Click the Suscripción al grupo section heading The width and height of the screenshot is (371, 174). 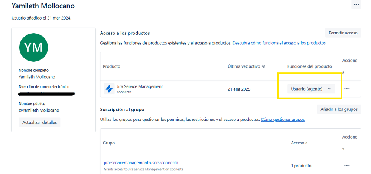point(122,109)
